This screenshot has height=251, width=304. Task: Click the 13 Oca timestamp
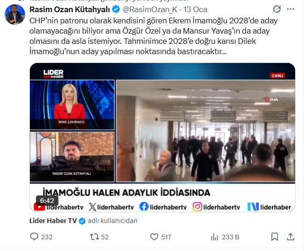pyautogui.click(x=195, y=9)
